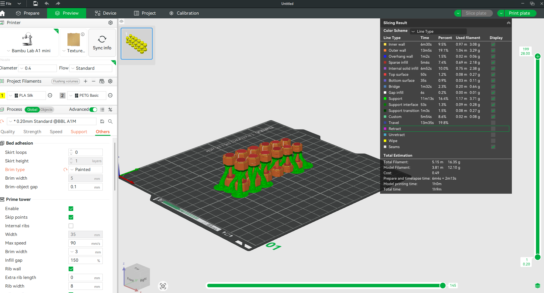Click the undo arrow icon
This screenshot has height=293, width=544.
[x=47, y=3]
